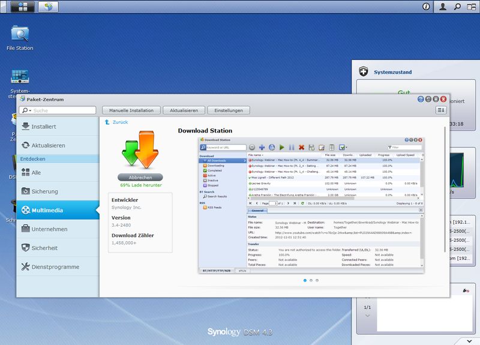Click the download count 1,458,000+

124,243
